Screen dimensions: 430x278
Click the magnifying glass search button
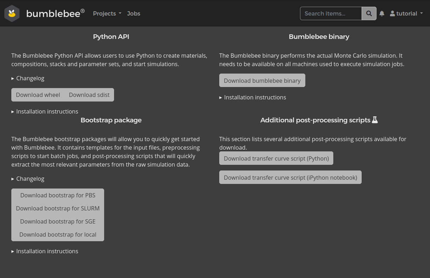pyautogui.click(x=369, y=13)
